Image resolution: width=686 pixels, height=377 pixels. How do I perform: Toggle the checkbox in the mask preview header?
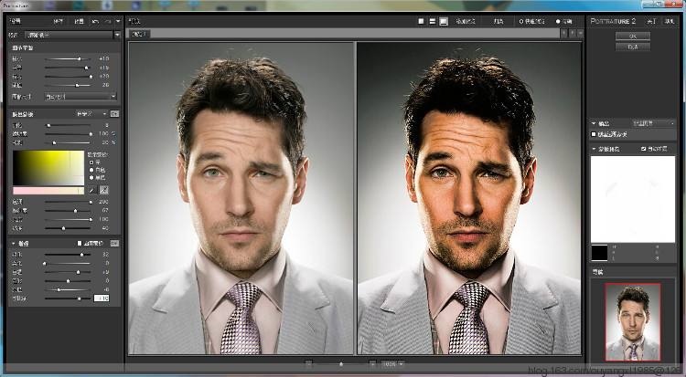644,148
